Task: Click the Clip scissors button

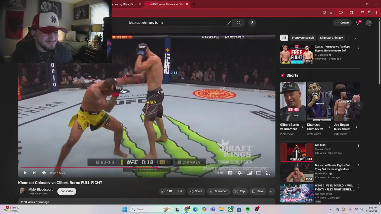Action: 239,191
